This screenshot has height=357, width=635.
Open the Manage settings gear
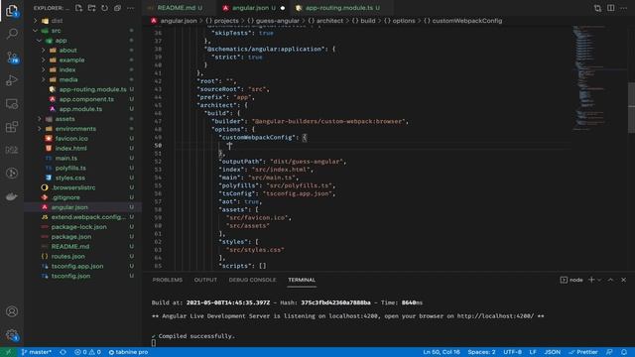12,335
